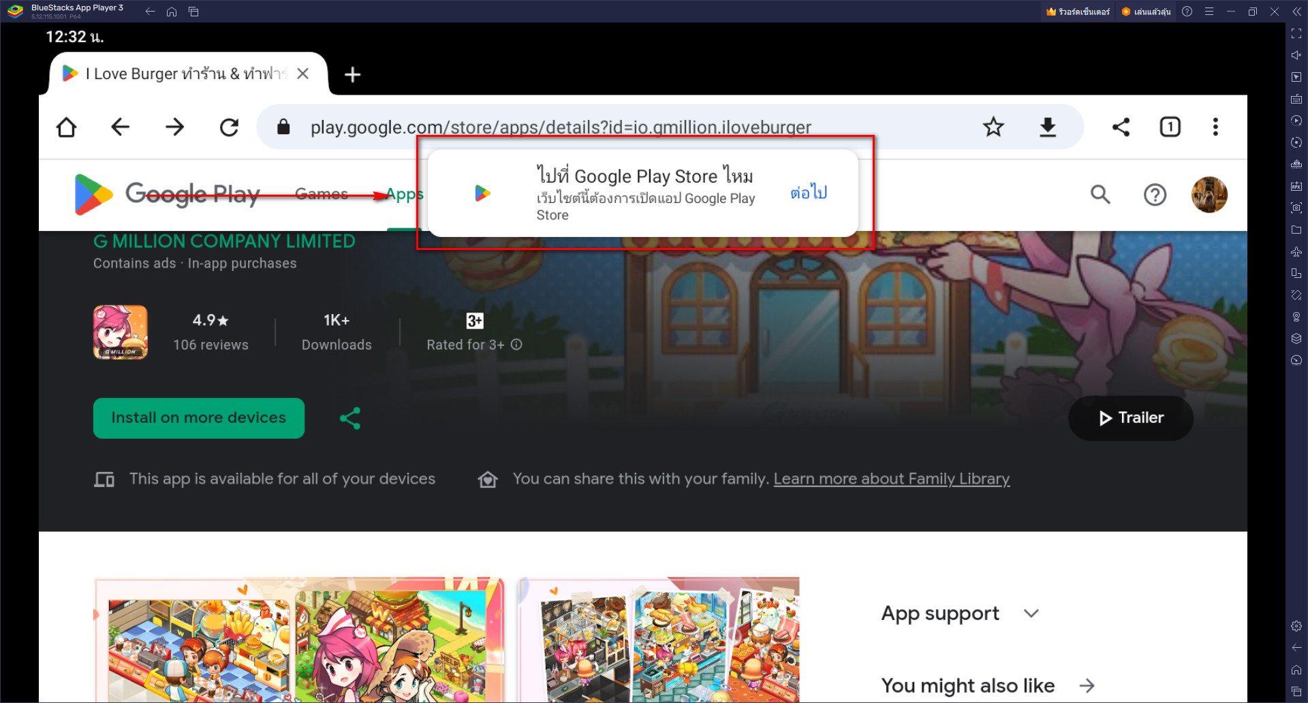Viewport: 1308px width, 703px height.
Task: Open Google Play help icon
Action: click(1155, 195)
